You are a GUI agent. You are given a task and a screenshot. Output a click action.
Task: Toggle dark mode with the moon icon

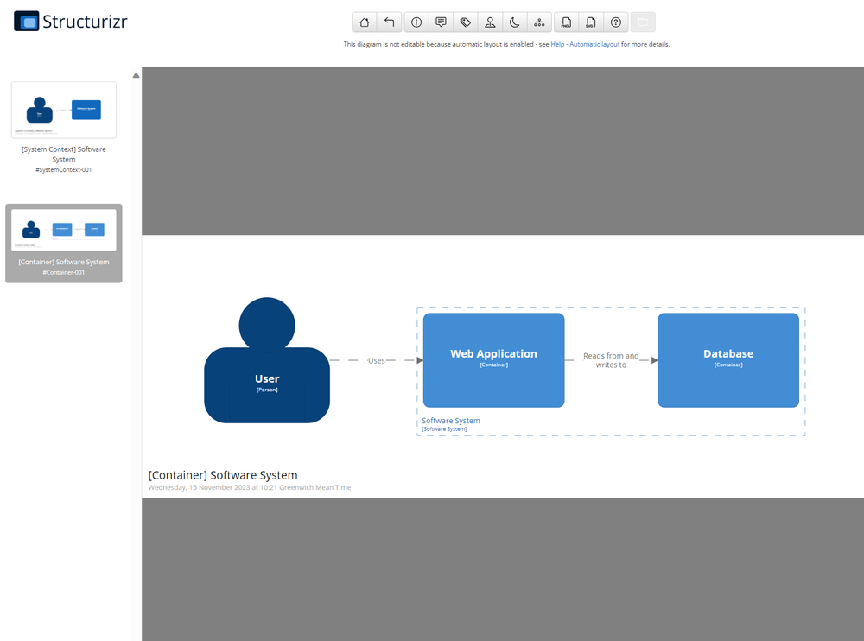point(515,22)
